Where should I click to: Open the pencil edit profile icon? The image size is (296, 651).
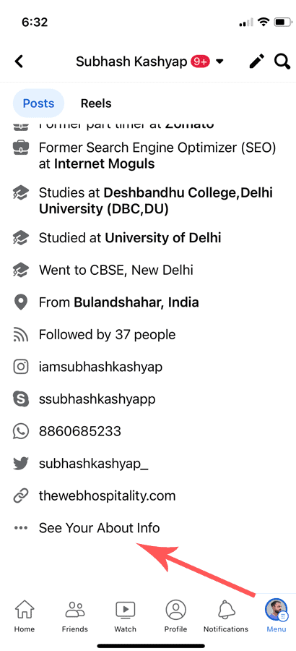coord(256,61)
